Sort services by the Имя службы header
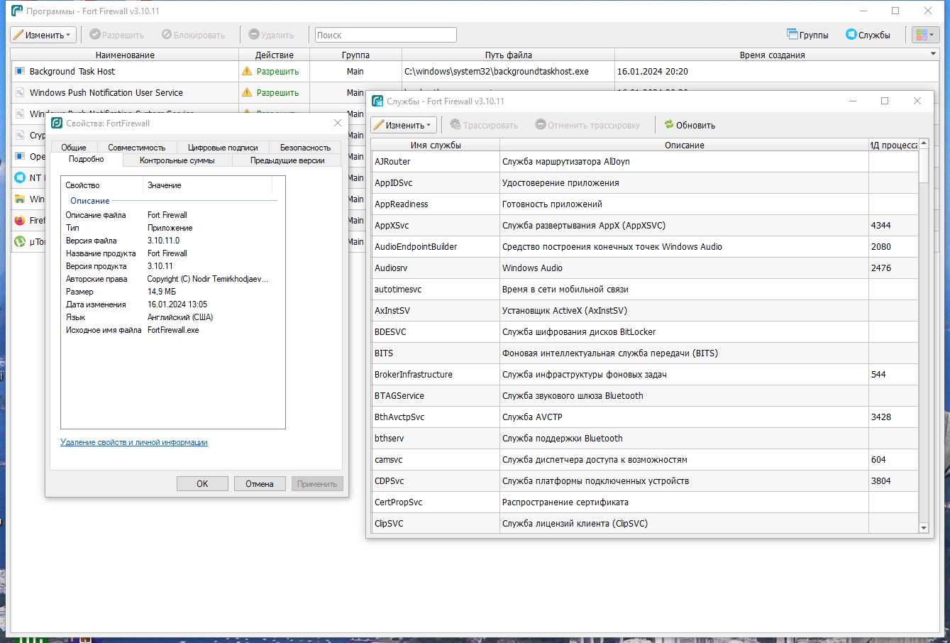 click(x=436, y=145)
